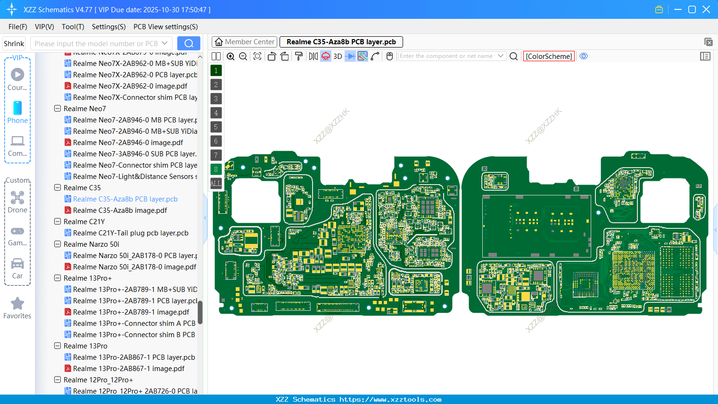Select the trace line drawing tool
The width and height of the screenshot is (718, 404).
(x=375, y=57)
